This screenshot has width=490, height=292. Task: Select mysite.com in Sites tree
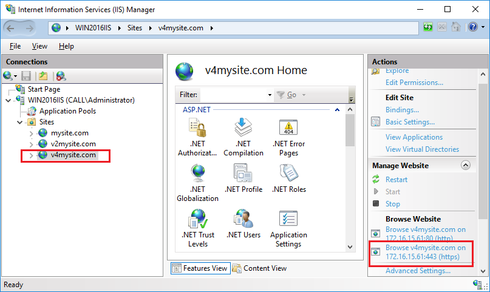click(x=69, y=134)
